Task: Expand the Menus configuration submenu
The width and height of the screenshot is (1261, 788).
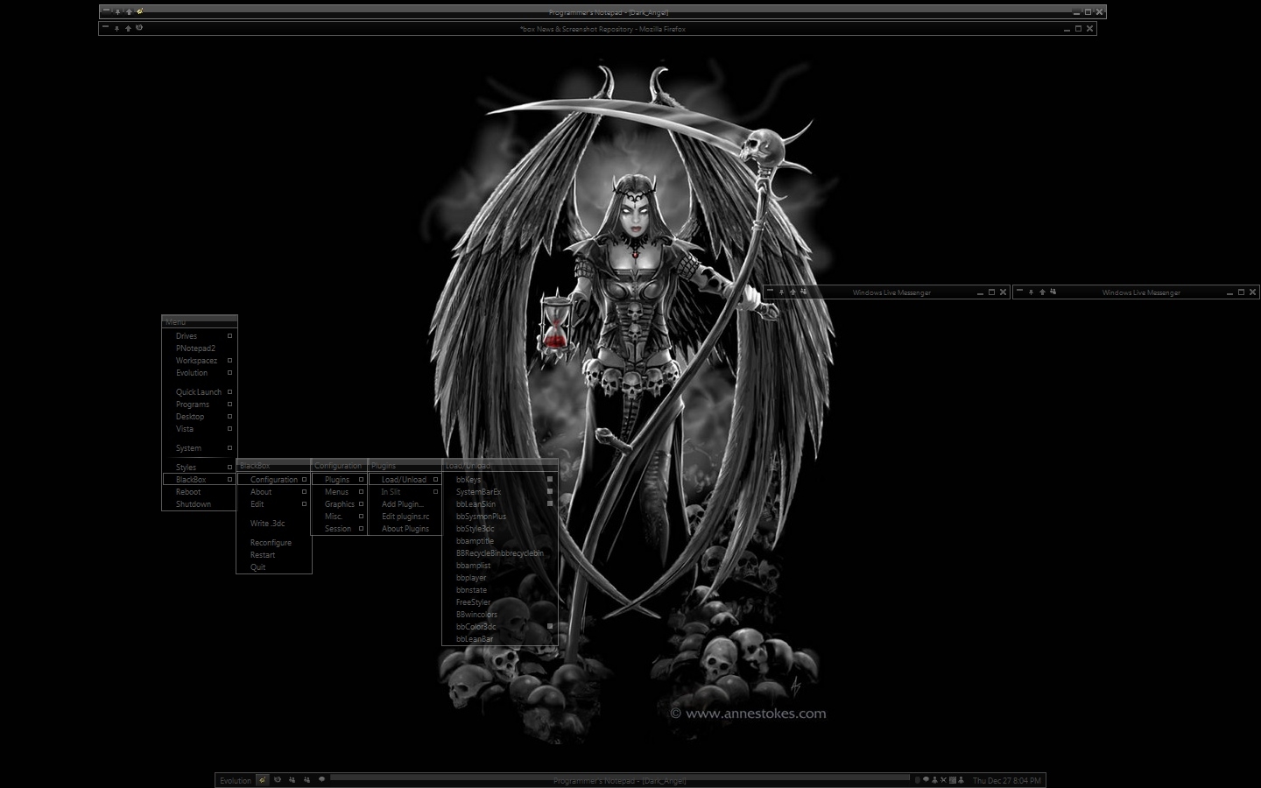Action: click(x=339, y=492)
